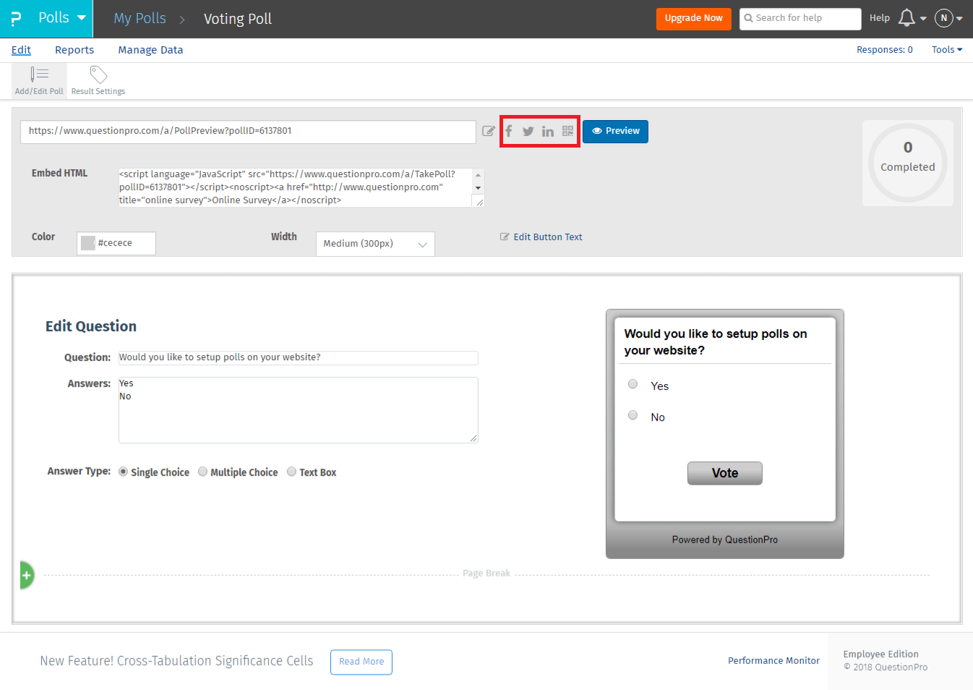973x690 pixels.
Task: Click the Upgrade Now button
Action: [x=694, y=19]
